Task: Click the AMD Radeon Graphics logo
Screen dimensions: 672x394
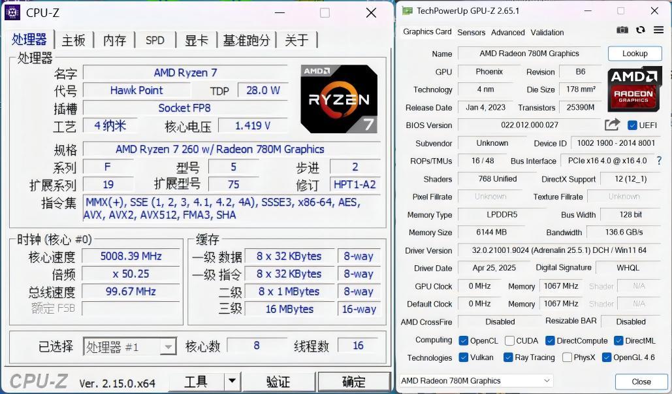Action: (x=634, y=89)
